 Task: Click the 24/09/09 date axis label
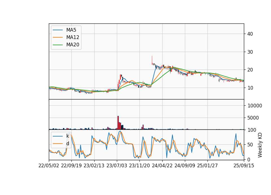click(185, 166)
